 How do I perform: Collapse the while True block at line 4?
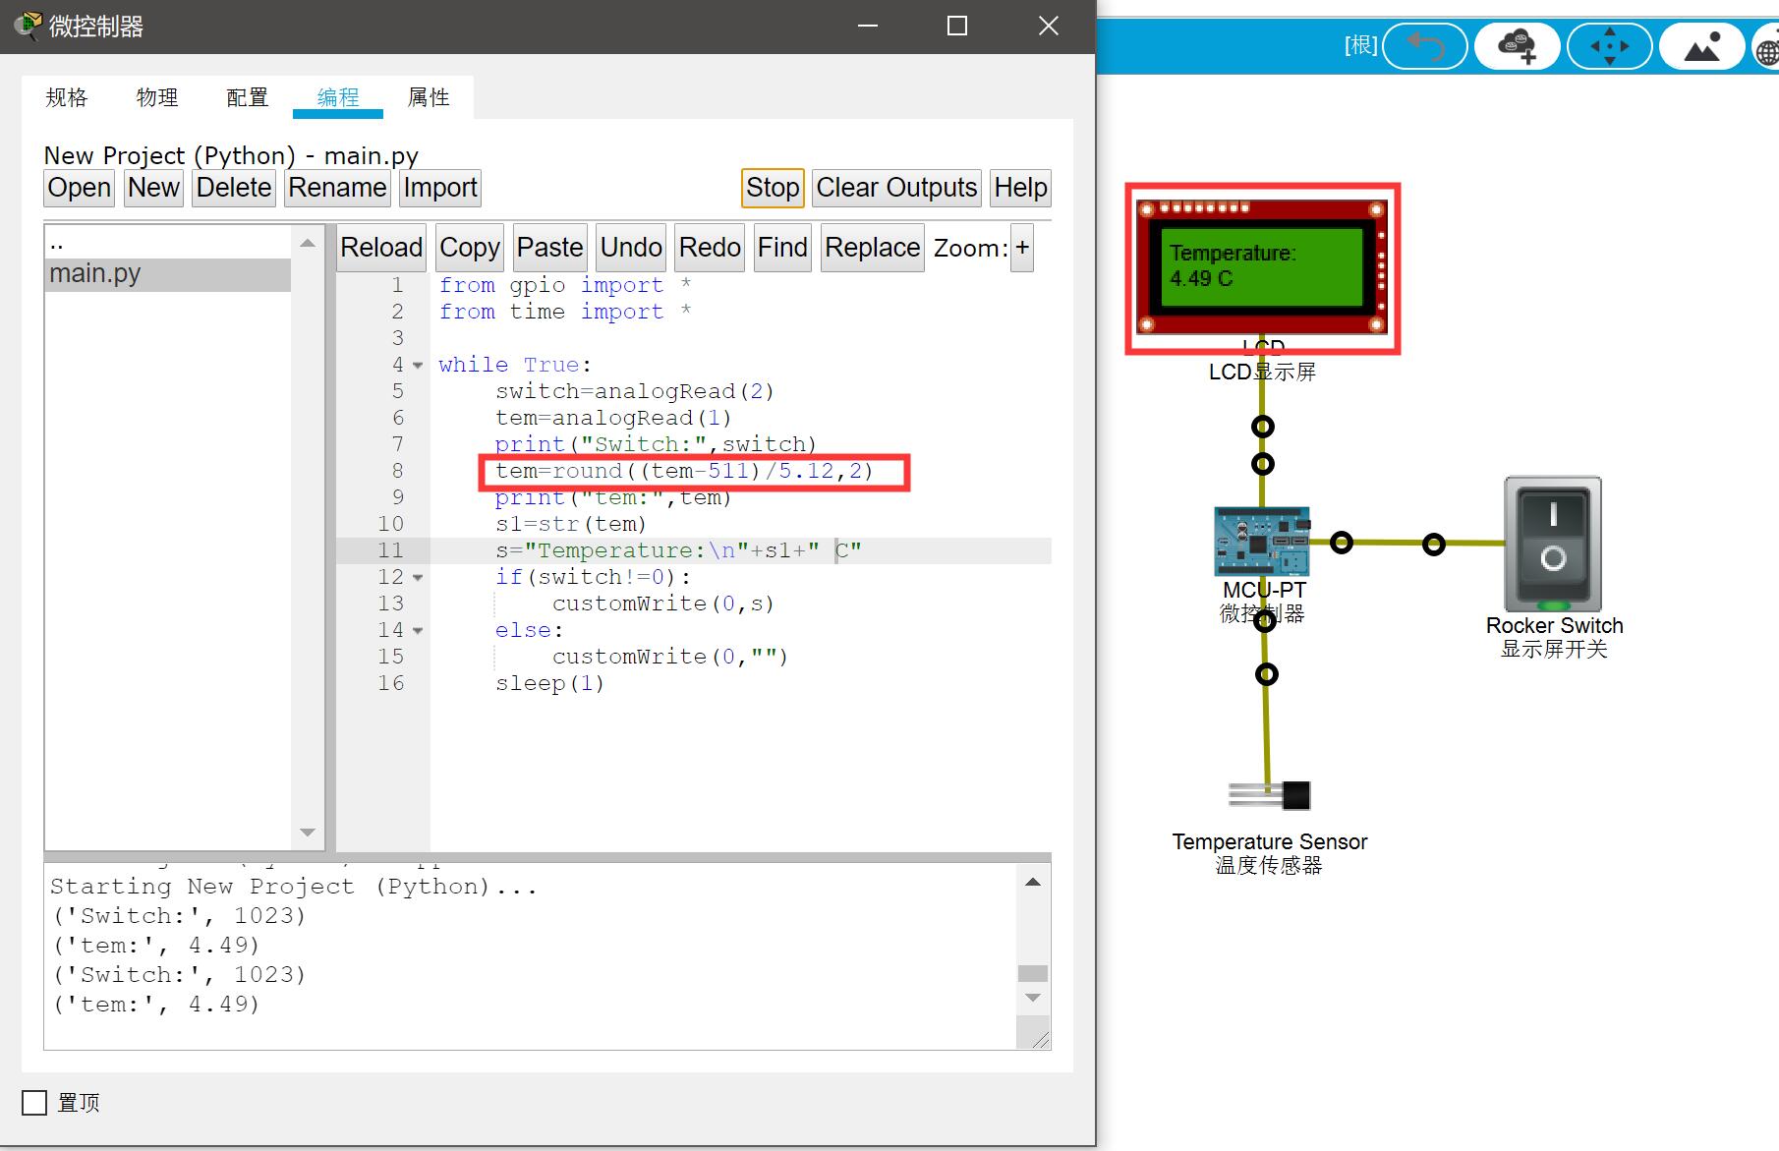point(418,366)
